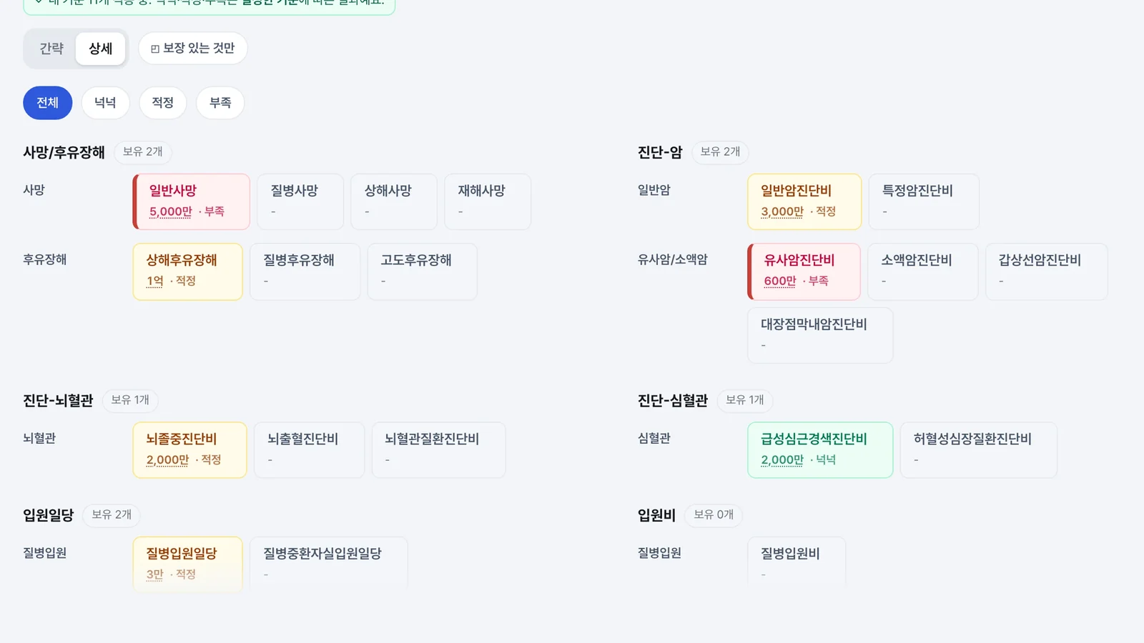
Task: Click the 대장점막내암진단비 card
Action: tap(820, 335)
